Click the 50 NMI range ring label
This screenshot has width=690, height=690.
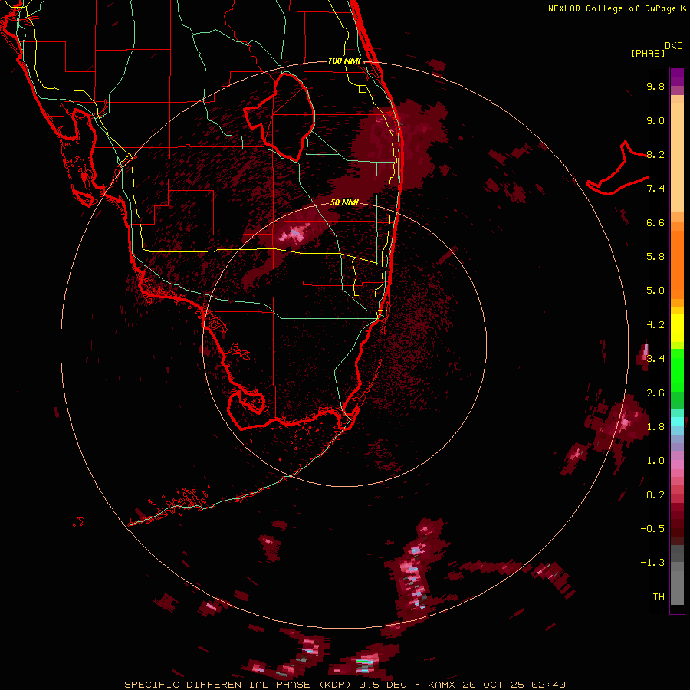click(x=344, y=202)
